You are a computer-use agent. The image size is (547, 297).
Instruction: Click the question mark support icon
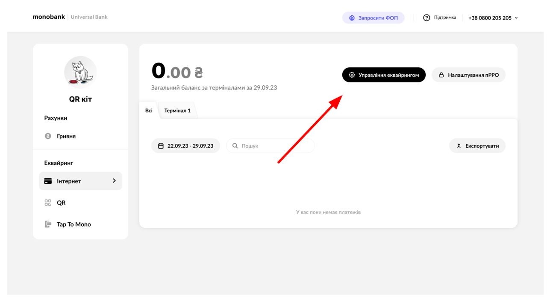(426, 17)
